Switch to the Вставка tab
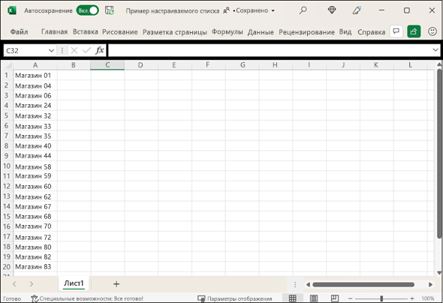Viewport: 443px width, 303px height. point(86,32)
